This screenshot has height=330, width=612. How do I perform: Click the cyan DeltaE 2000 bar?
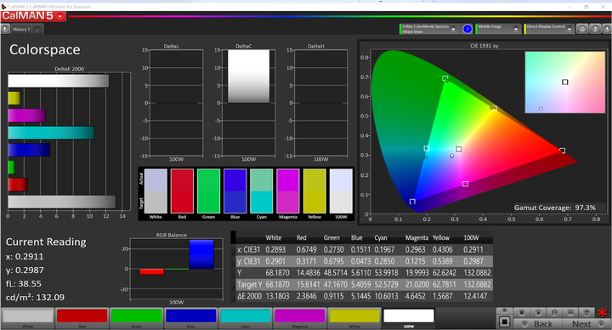pos(51,133)
